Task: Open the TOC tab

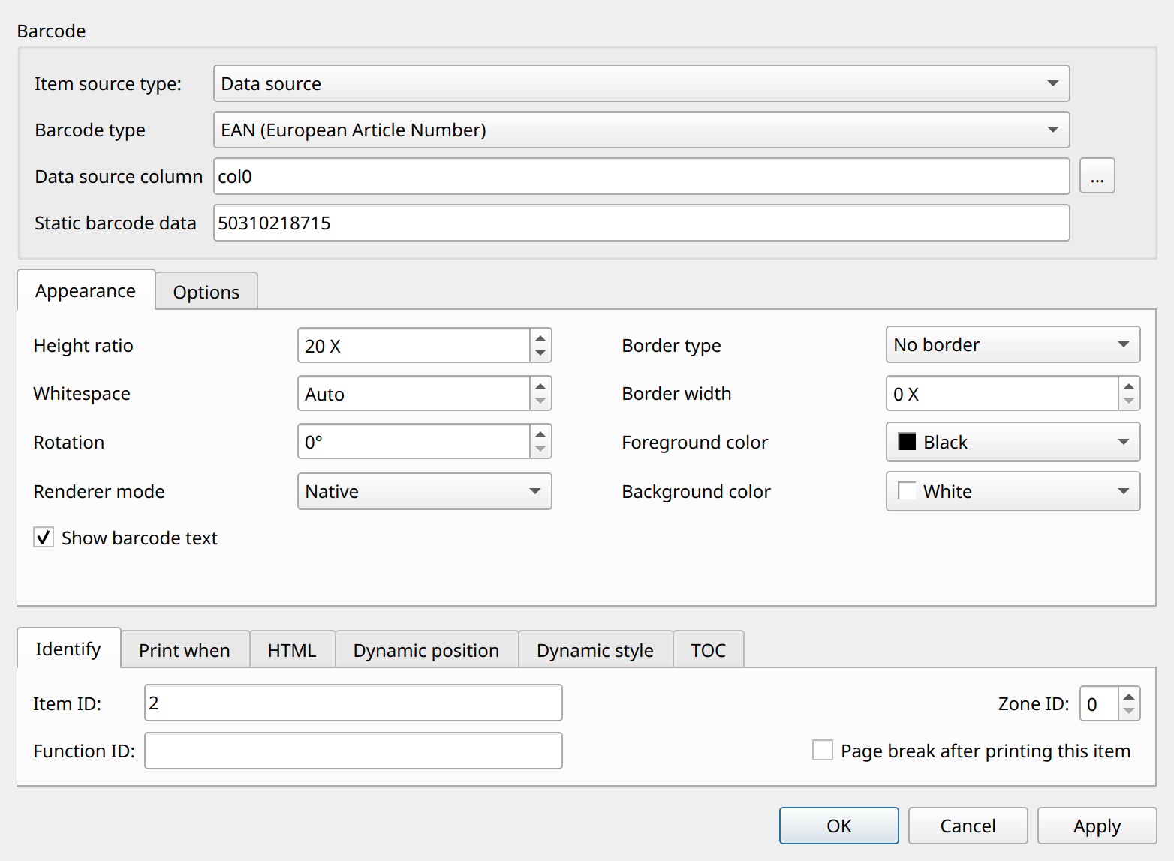Action: [x=709, y=650]
